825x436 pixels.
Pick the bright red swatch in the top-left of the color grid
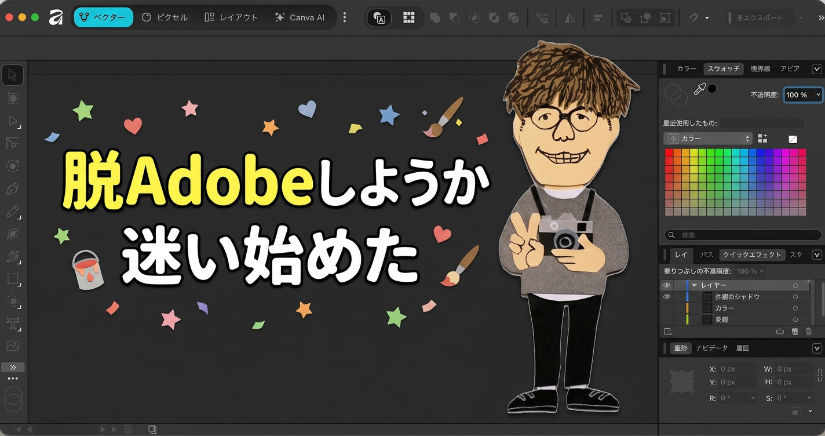click(669, 153)
